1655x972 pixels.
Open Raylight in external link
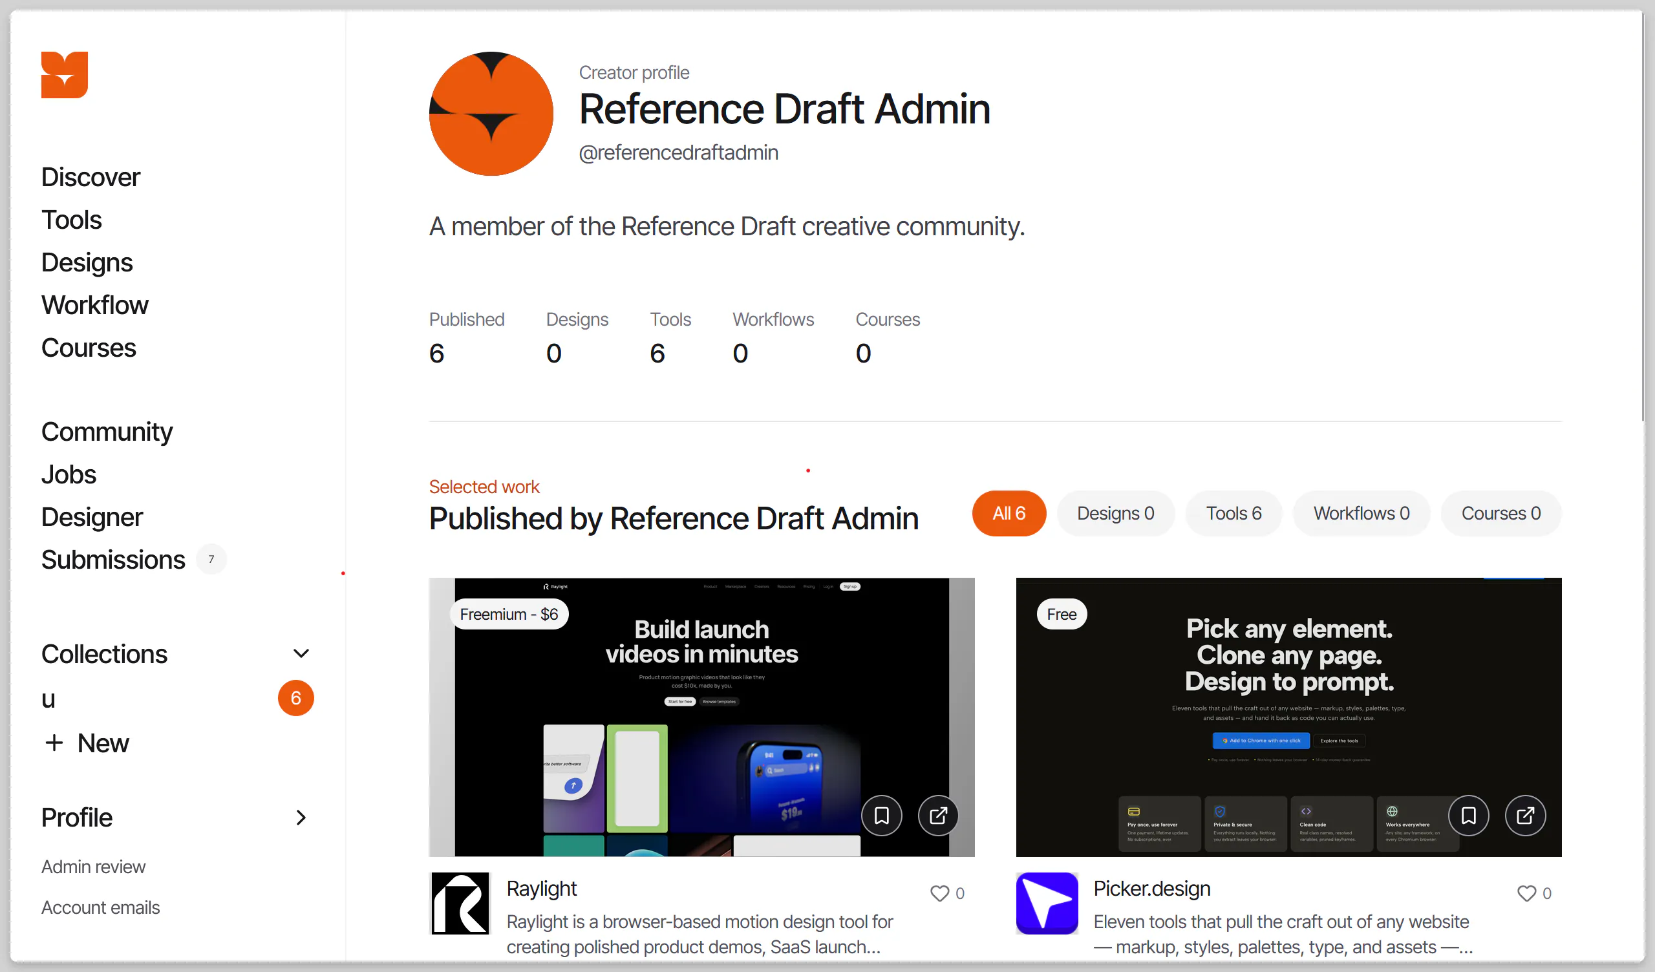938,816
